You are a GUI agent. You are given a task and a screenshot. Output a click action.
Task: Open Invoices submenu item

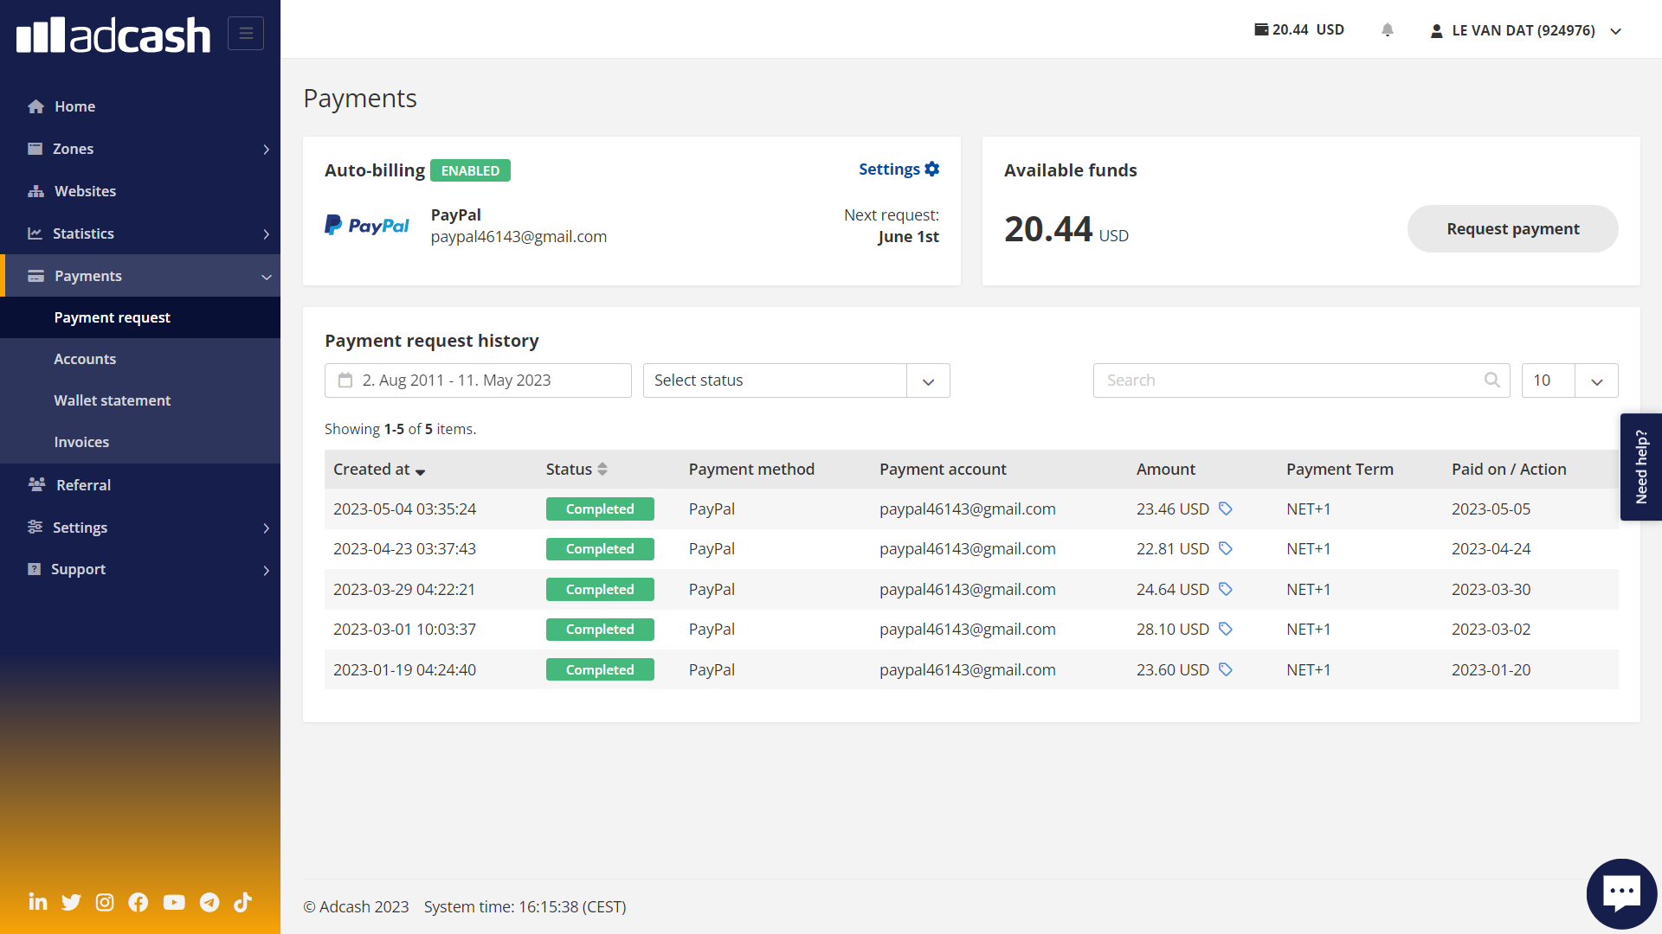140,442
